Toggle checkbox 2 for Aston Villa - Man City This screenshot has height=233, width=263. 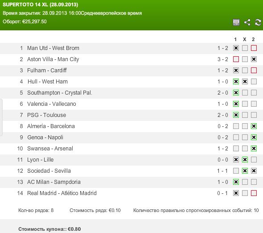point(254,59)
